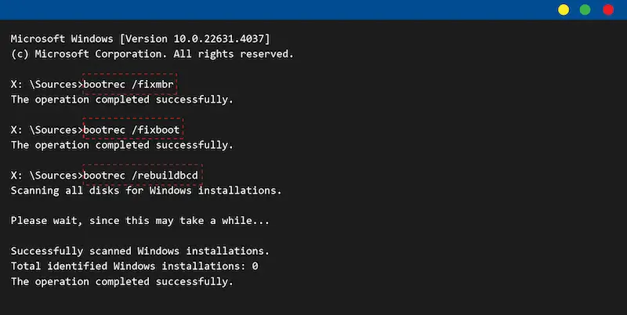
Task: Click the first X: \Sources prompt
Action: [46, 85]
